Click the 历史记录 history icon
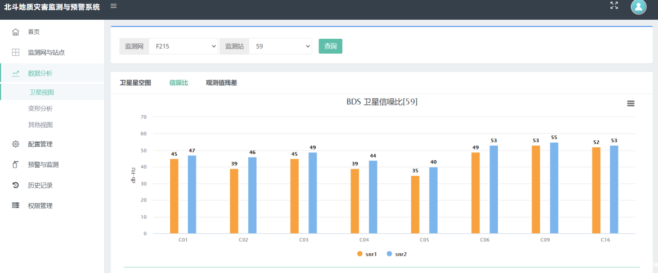 (x=16, y=185)
